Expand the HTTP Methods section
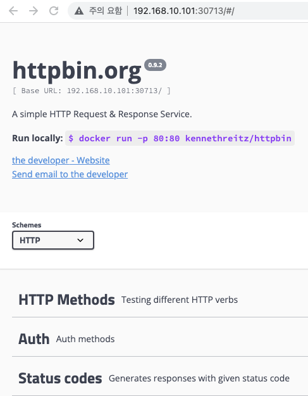The image size is (308, 396). [160, 300]
